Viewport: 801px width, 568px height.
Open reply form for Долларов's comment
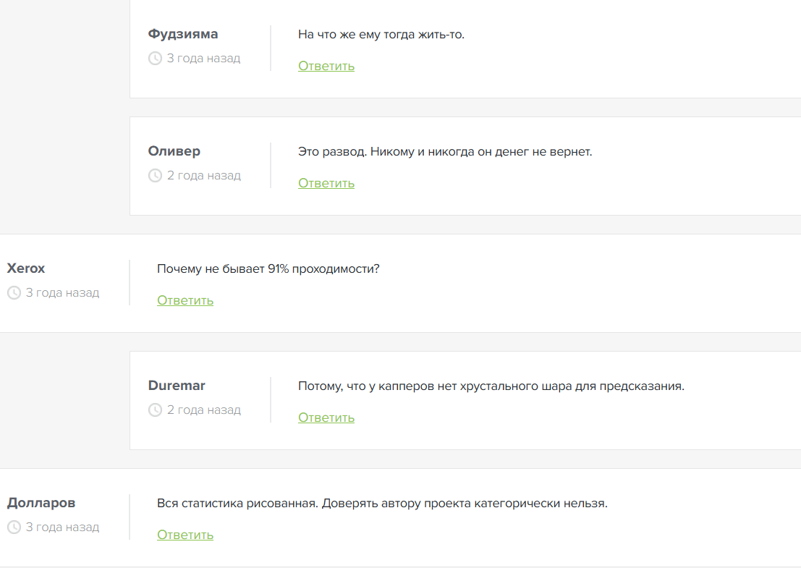[185, 535]
